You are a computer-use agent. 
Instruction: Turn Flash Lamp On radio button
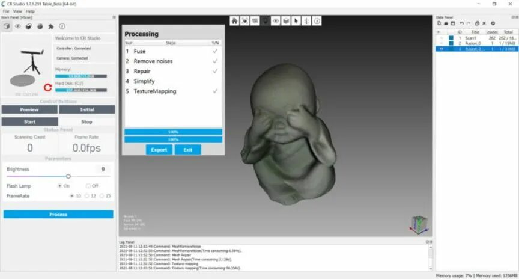coord(59,186)
